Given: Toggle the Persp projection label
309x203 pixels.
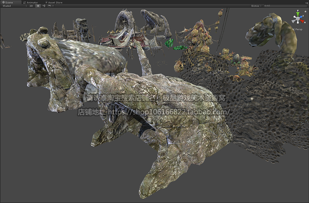Looking at the screenshot, I should point(298,29).
